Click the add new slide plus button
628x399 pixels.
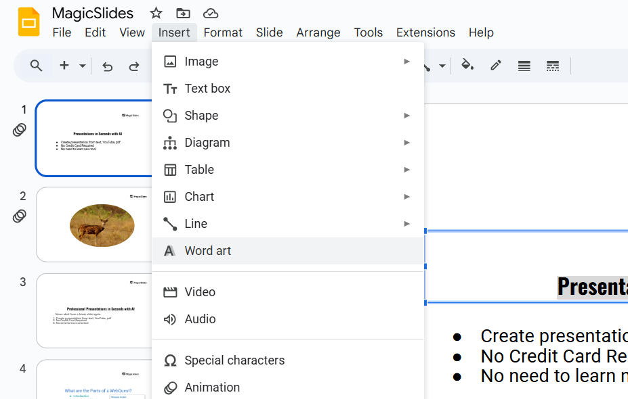point(64,66)
